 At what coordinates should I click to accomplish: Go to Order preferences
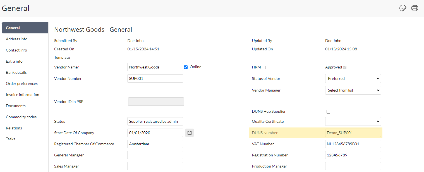coord(22,83)
